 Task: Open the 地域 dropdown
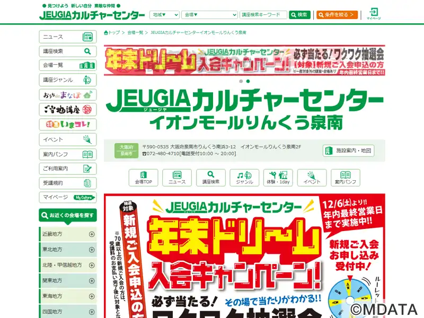coord(164,15)
